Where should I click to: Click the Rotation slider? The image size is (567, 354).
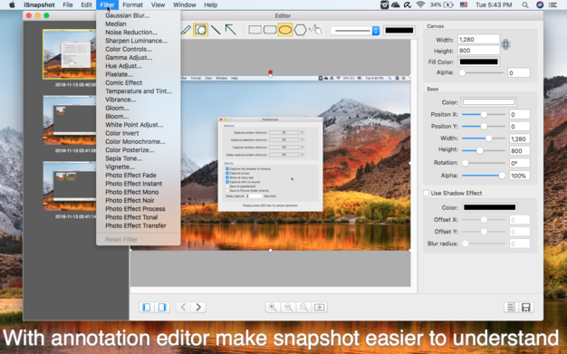[484, 163]
